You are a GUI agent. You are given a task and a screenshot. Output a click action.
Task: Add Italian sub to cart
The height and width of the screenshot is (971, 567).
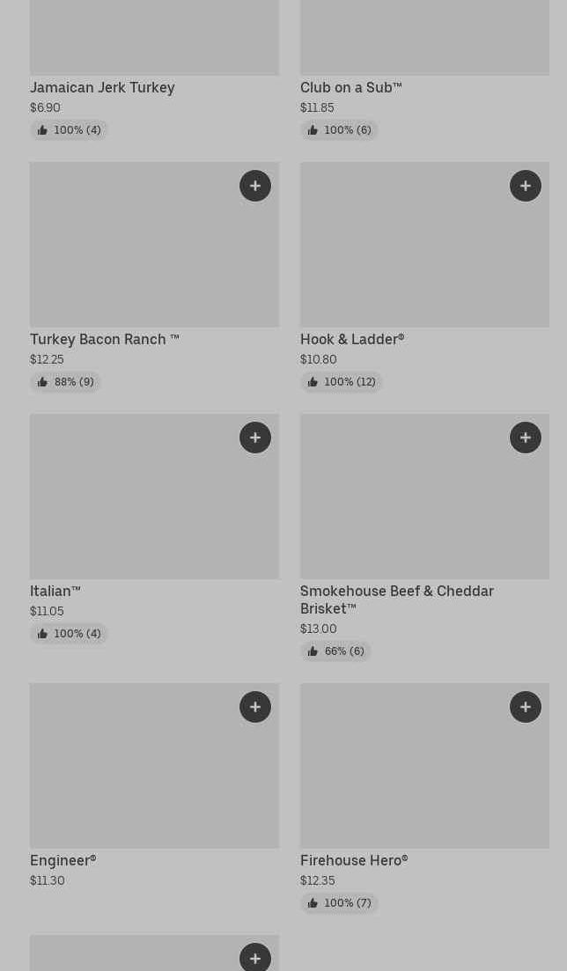pos(255,438)
